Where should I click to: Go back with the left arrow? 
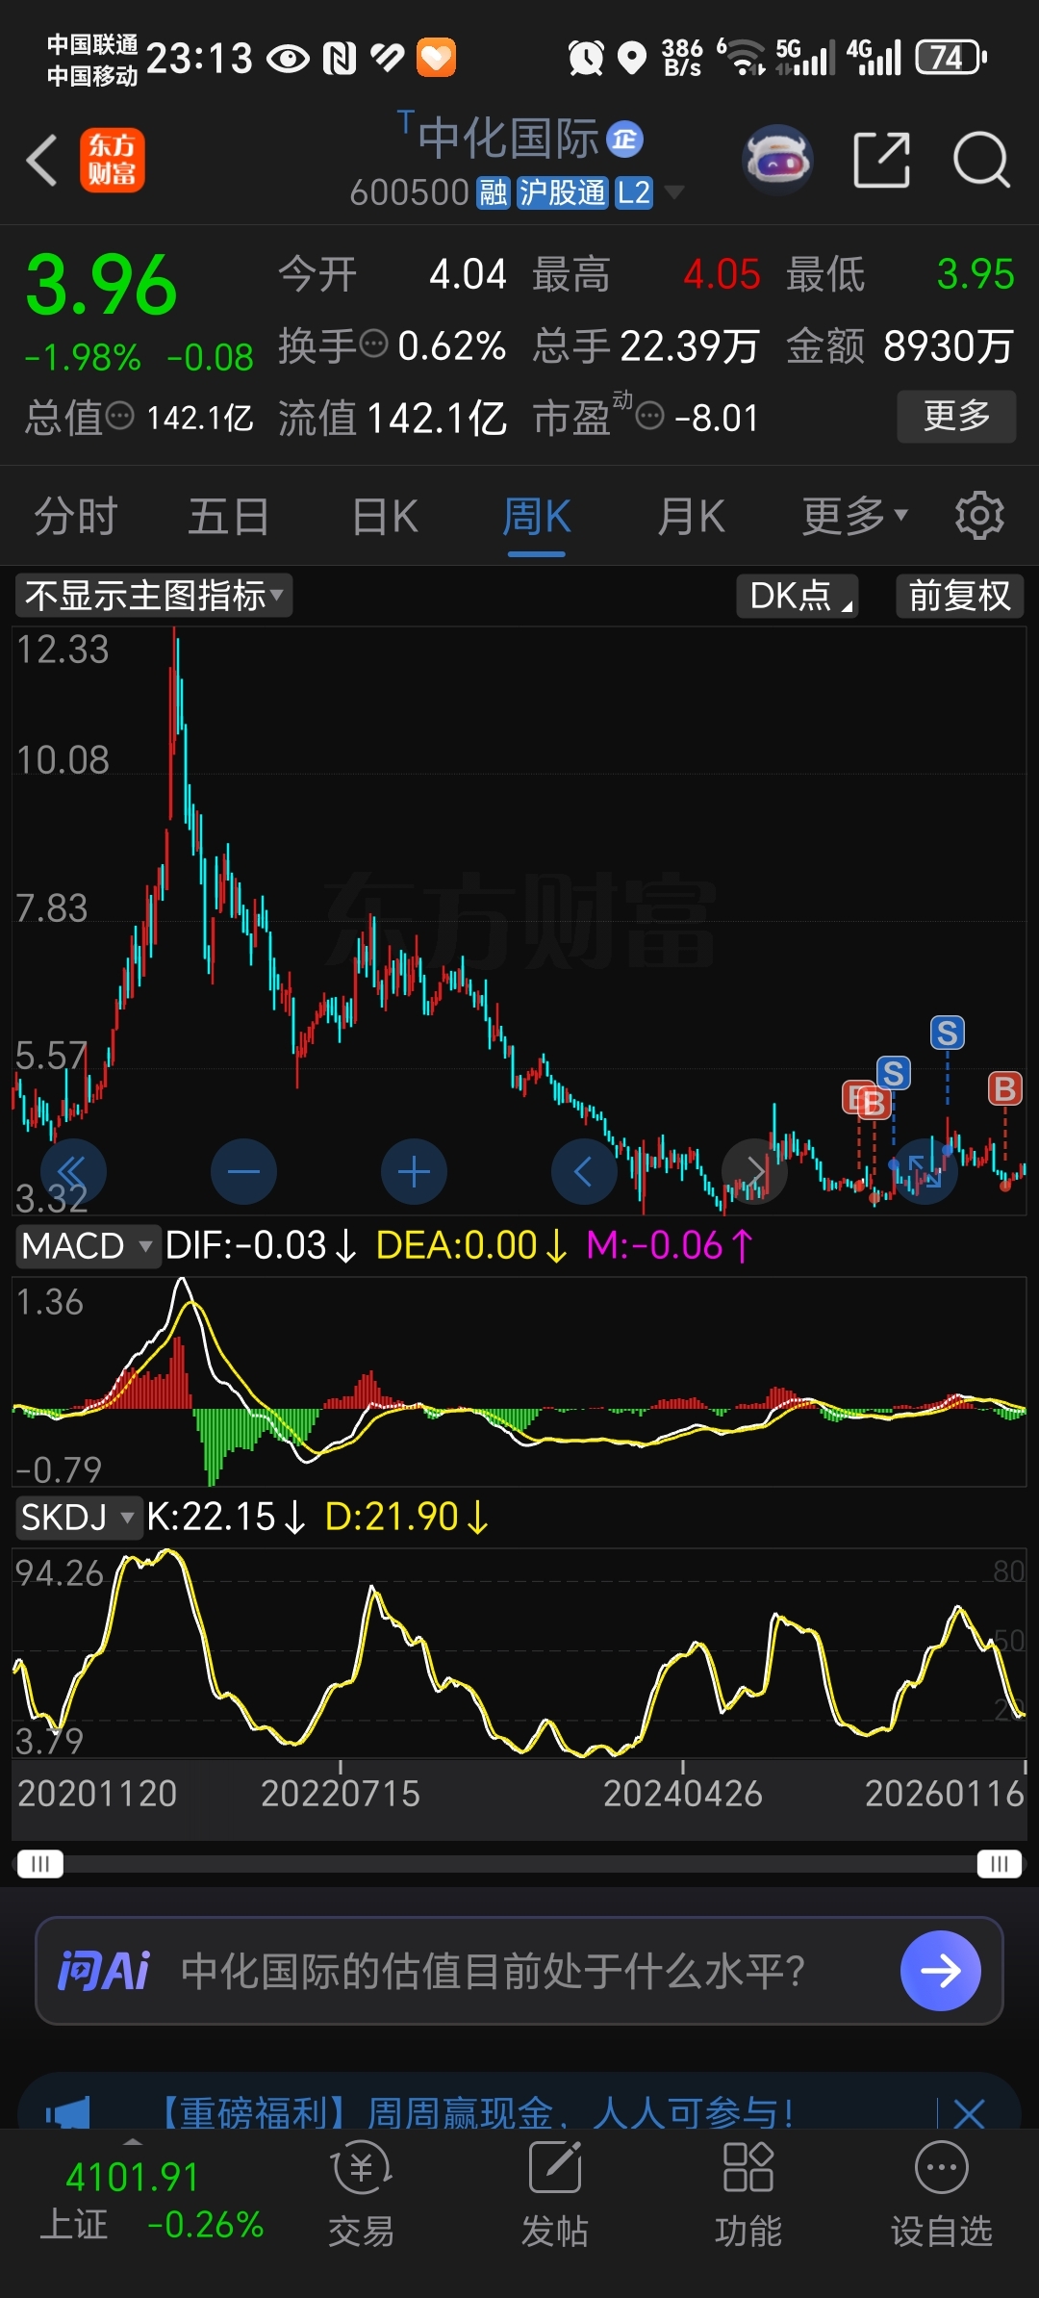click(x=41, y=160)
